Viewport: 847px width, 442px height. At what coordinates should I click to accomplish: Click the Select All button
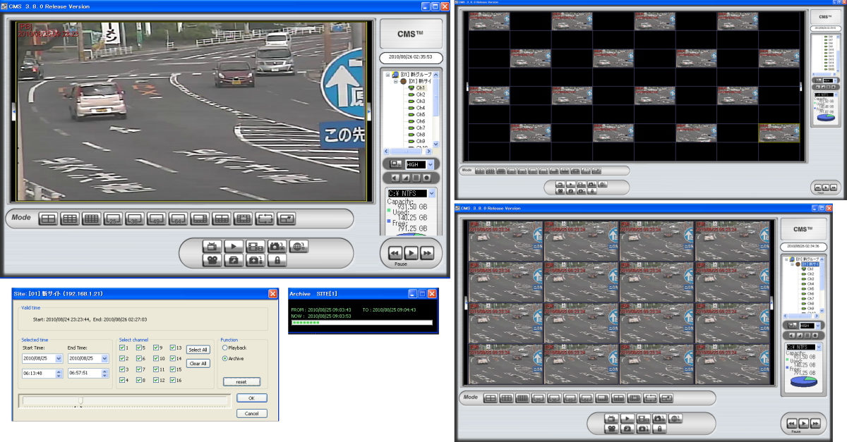[198, 350]
